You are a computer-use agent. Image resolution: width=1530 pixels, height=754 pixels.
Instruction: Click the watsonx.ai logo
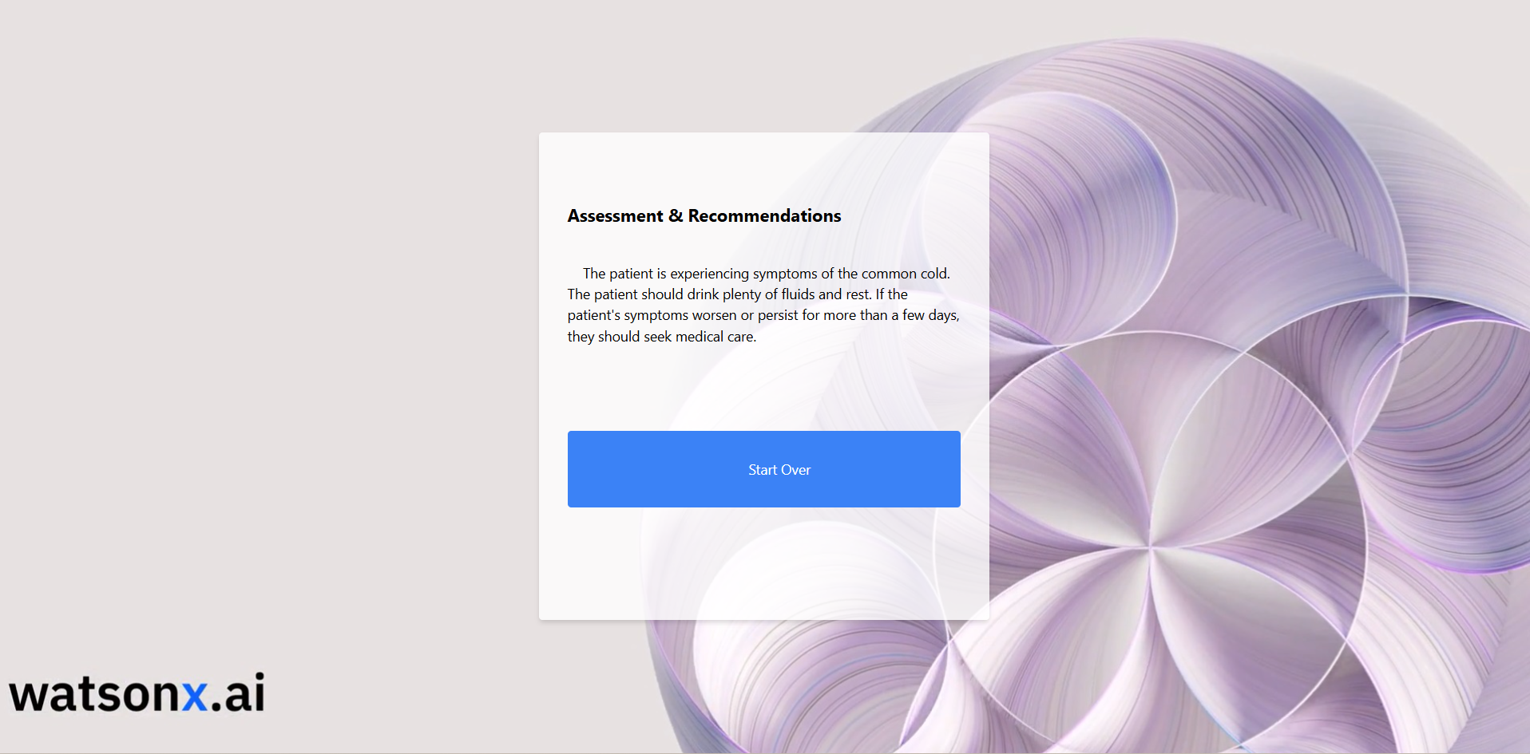click(137, 693)
